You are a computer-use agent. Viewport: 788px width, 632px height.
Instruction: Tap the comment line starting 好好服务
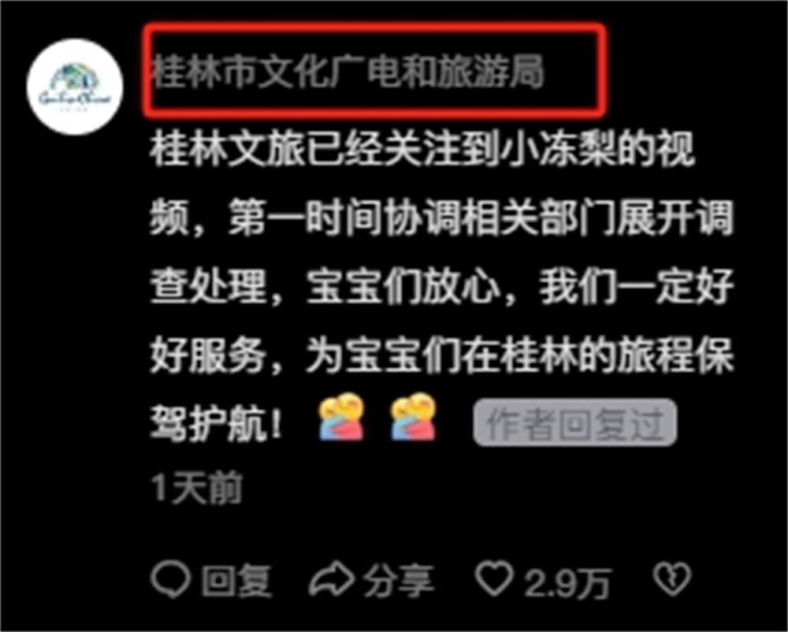[x=442, y=356]
